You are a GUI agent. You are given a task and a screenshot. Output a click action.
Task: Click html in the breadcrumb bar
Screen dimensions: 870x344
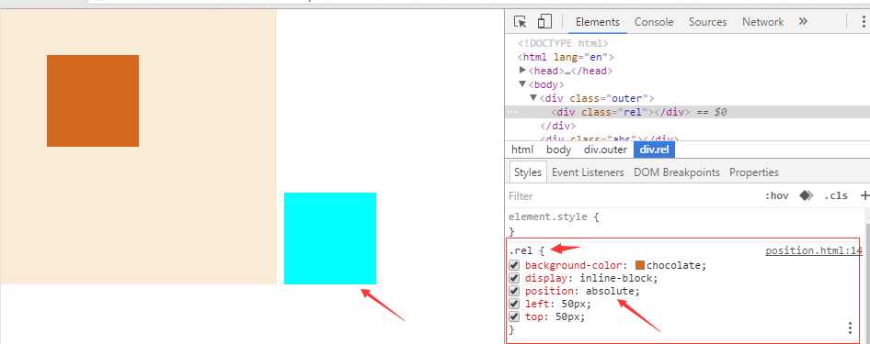point(522,150)
